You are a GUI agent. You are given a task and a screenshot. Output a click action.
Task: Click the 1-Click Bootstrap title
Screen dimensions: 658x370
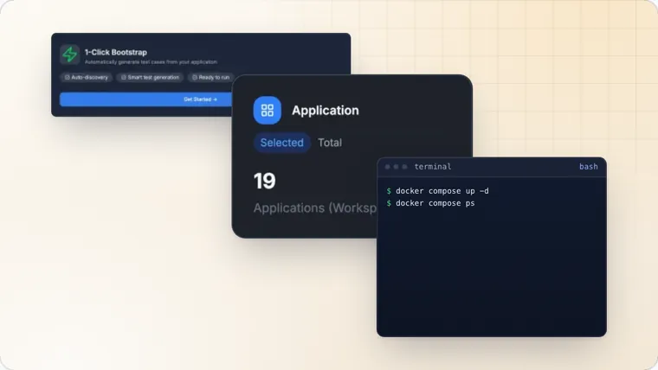click(116, 53)
